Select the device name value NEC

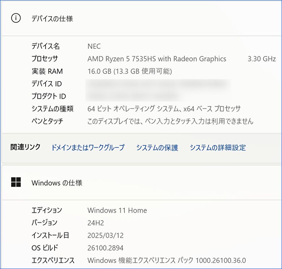[x=94, y=46]
